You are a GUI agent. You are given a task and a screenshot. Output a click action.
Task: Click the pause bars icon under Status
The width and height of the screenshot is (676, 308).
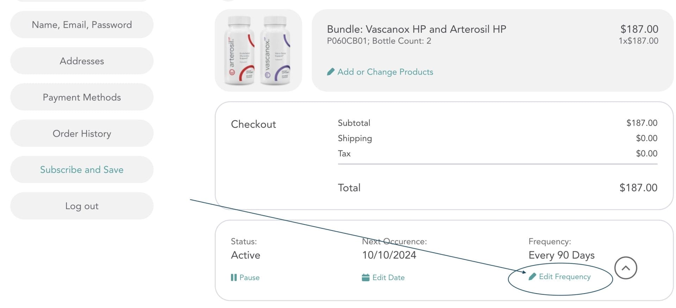click(233, 278)
